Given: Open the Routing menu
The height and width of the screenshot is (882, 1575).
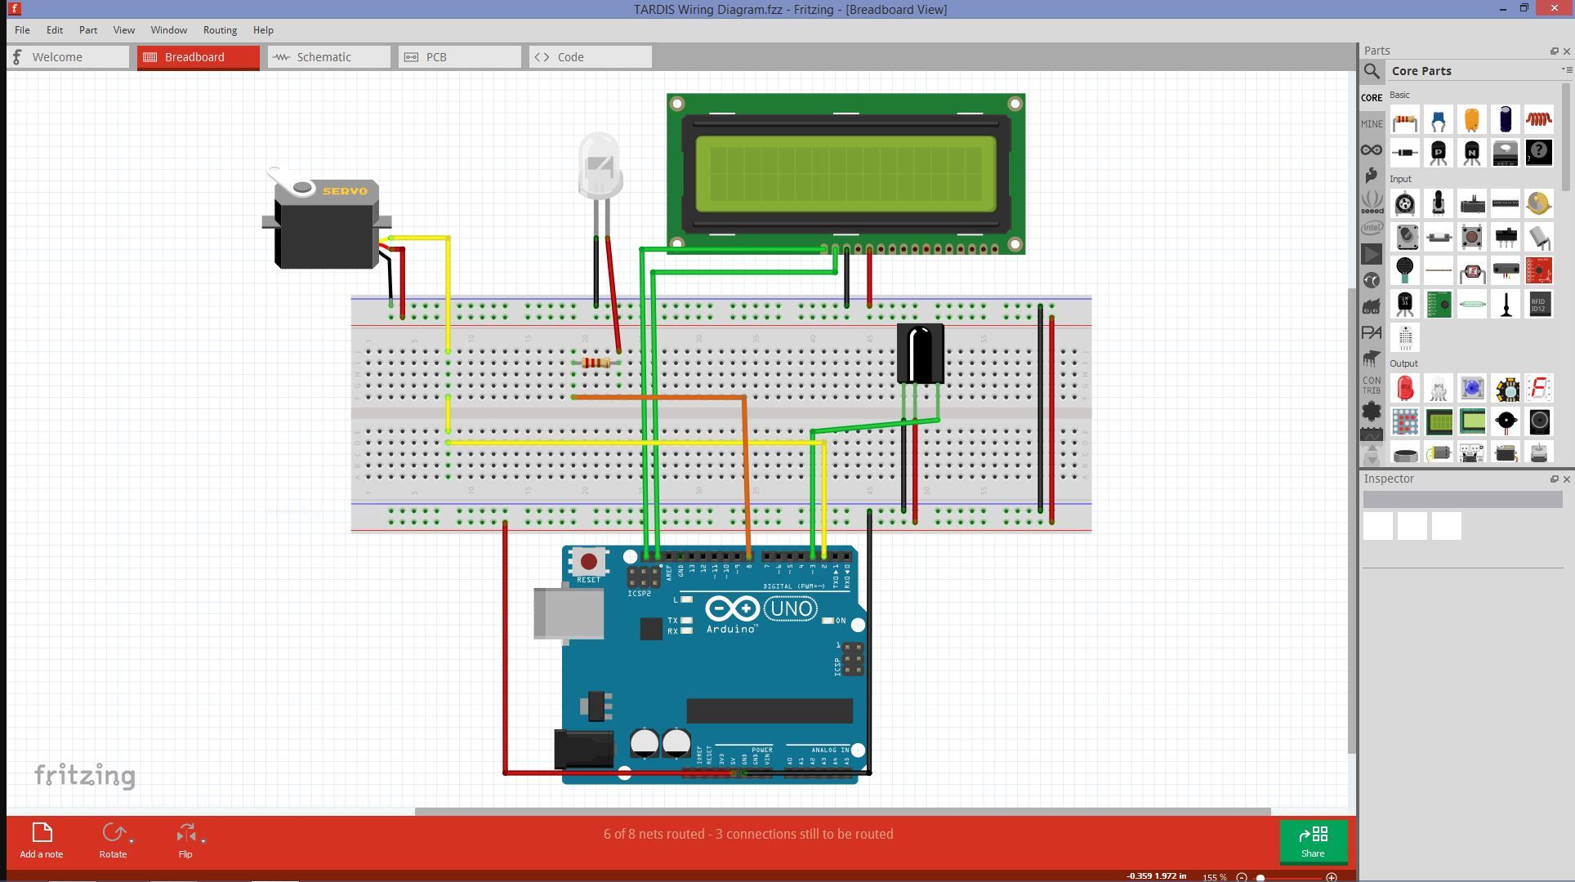Looking at the screenshot, I should tap(220, 30).
